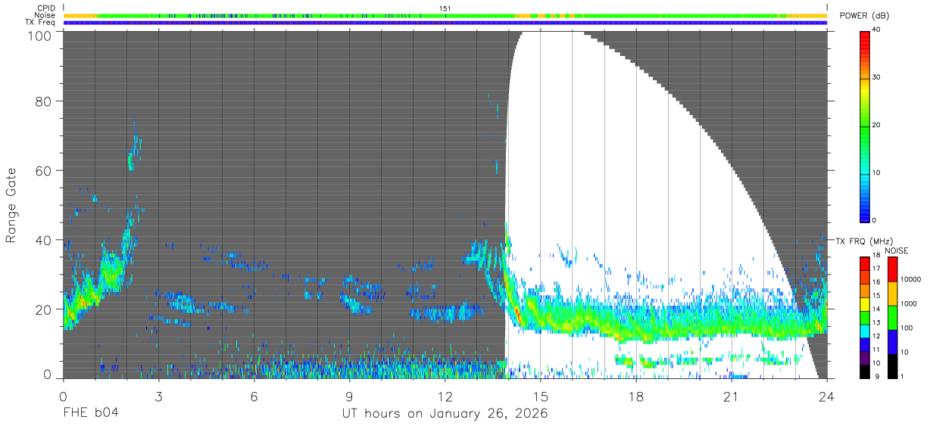Click the 16 label on TX frequency scale

coord(875,281)
